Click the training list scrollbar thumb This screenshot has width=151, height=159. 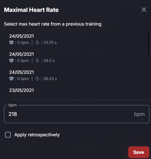click(148, 43)
